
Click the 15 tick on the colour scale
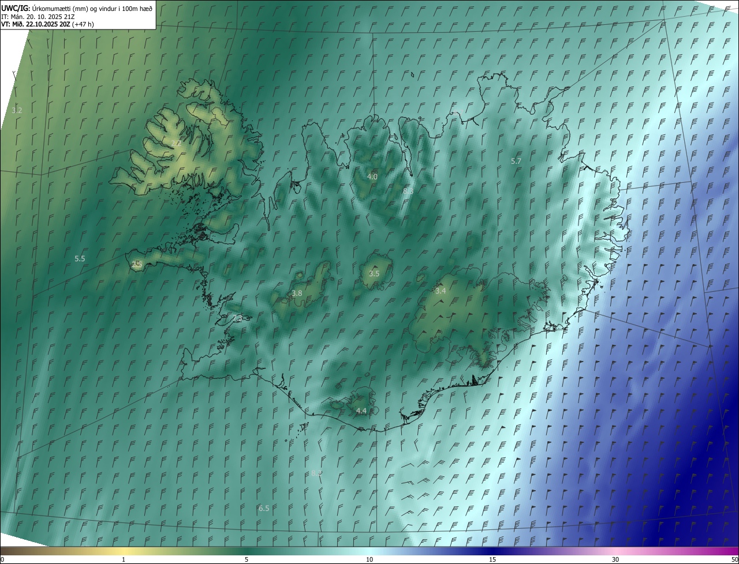point(492,559)
